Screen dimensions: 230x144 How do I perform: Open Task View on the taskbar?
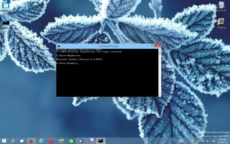pyautogui.click(x=22, y=141)
